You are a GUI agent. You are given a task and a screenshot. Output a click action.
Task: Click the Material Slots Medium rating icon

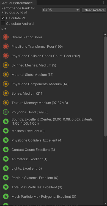6,74
